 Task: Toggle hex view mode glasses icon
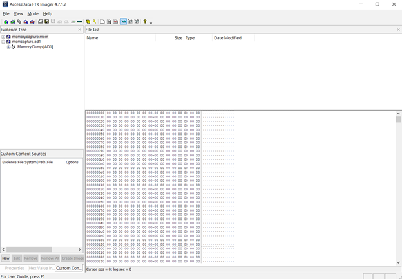137,22
